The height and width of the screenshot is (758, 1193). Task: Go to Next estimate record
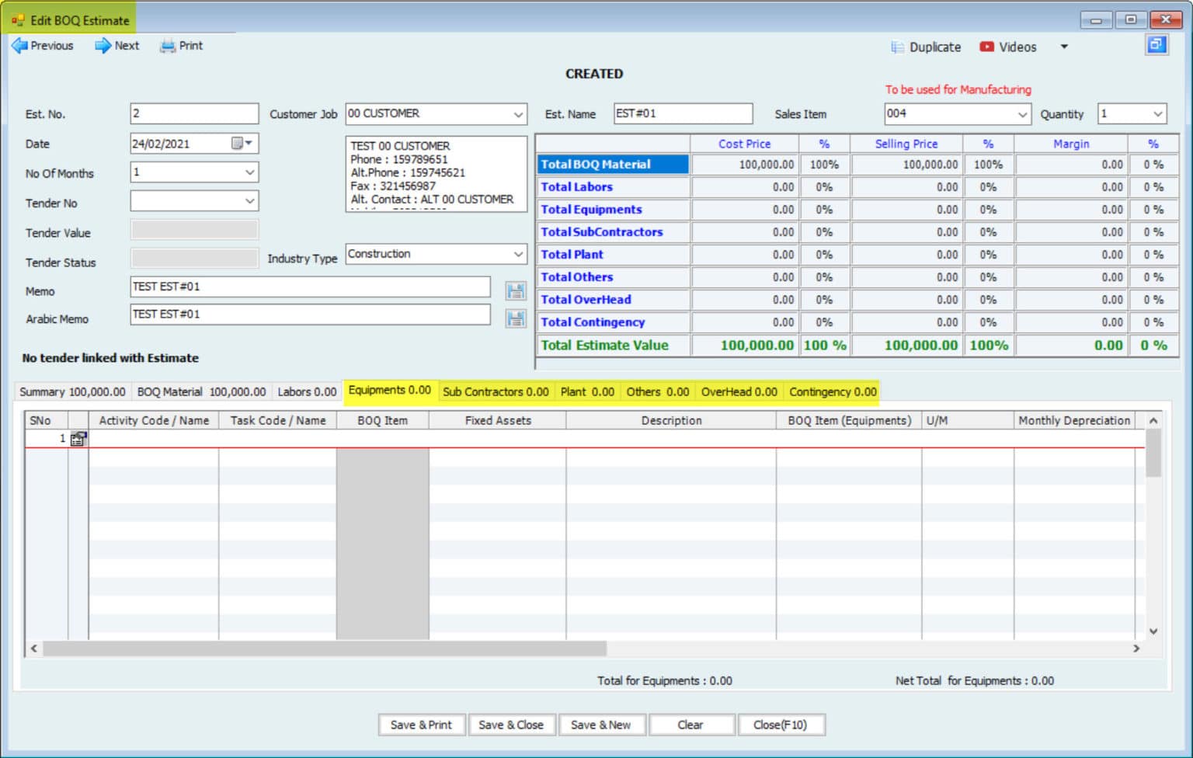(x=117, y=46)
